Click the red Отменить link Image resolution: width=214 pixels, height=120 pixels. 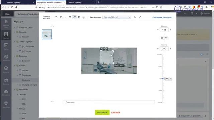116,112
